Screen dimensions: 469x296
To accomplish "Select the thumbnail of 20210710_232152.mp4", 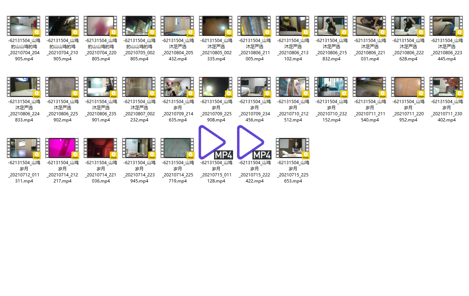I will 331,87.
